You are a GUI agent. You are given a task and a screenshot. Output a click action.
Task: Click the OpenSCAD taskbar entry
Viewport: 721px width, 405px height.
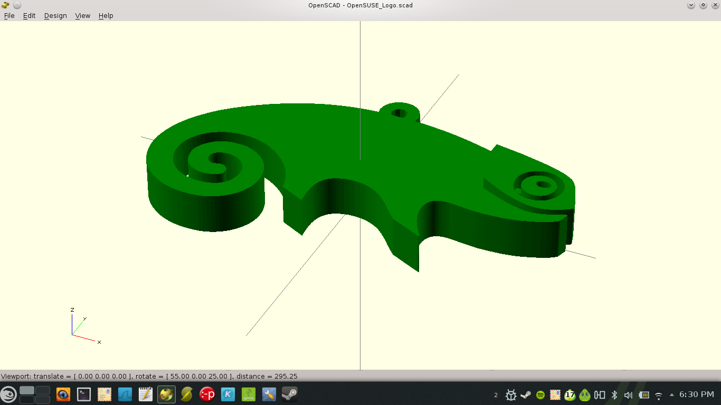click(x=166, y=394)
